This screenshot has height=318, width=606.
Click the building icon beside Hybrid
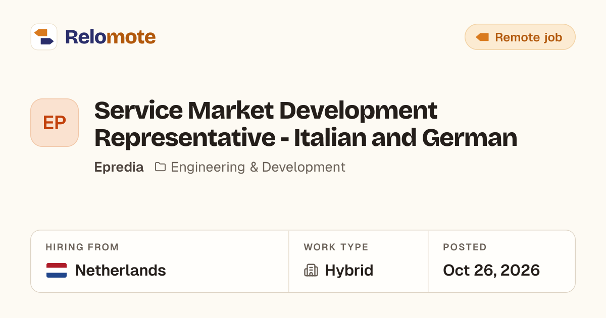tap(311, 271)
